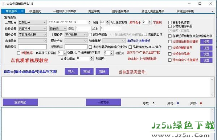Viewport: 217px width, 140px height.
Task: Adjust the PC详情只下载前 spinner
Action: pos(65,53)
